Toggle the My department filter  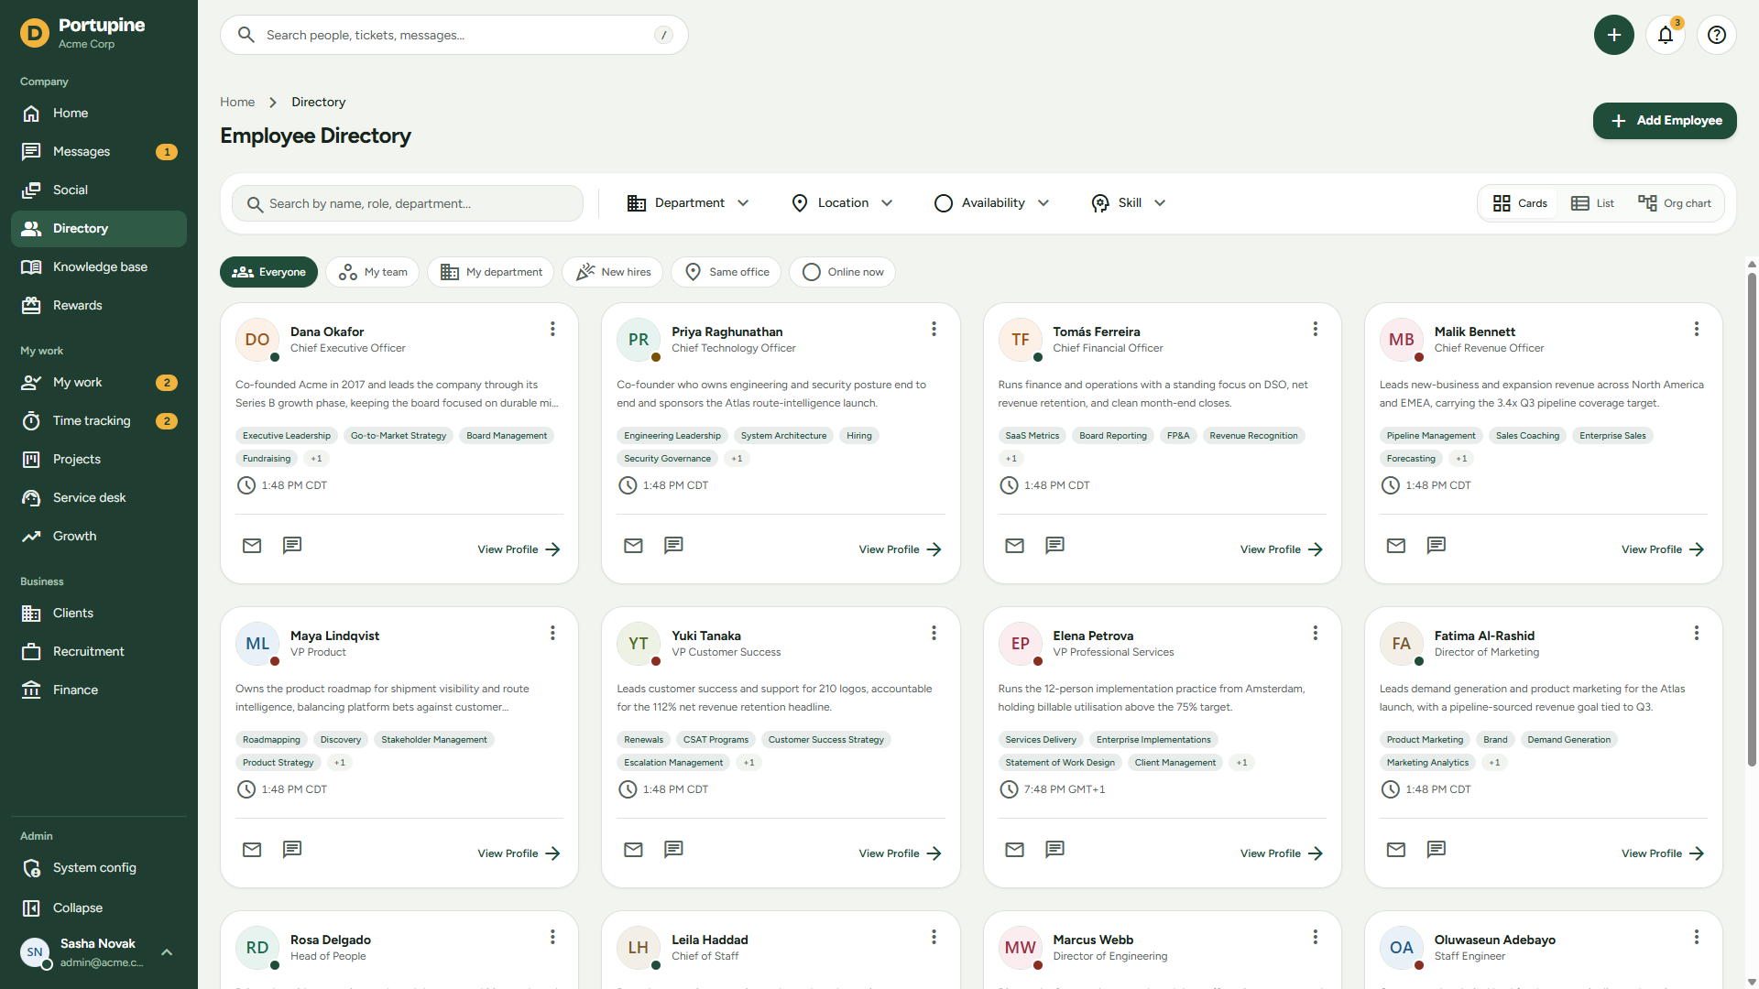tap(490, 272)
